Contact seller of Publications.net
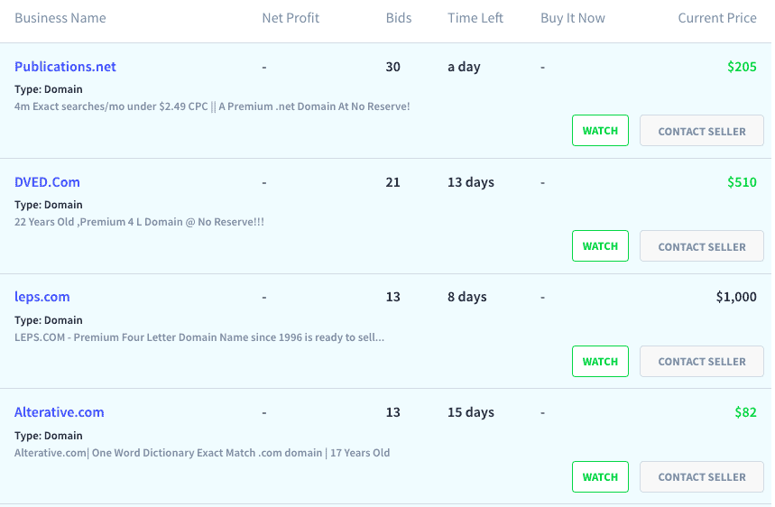Screen dimensions: 775x507 coord(701,131)
